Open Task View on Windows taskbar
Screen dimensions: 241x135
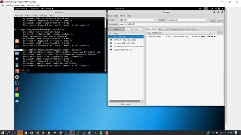click(14, 132)
